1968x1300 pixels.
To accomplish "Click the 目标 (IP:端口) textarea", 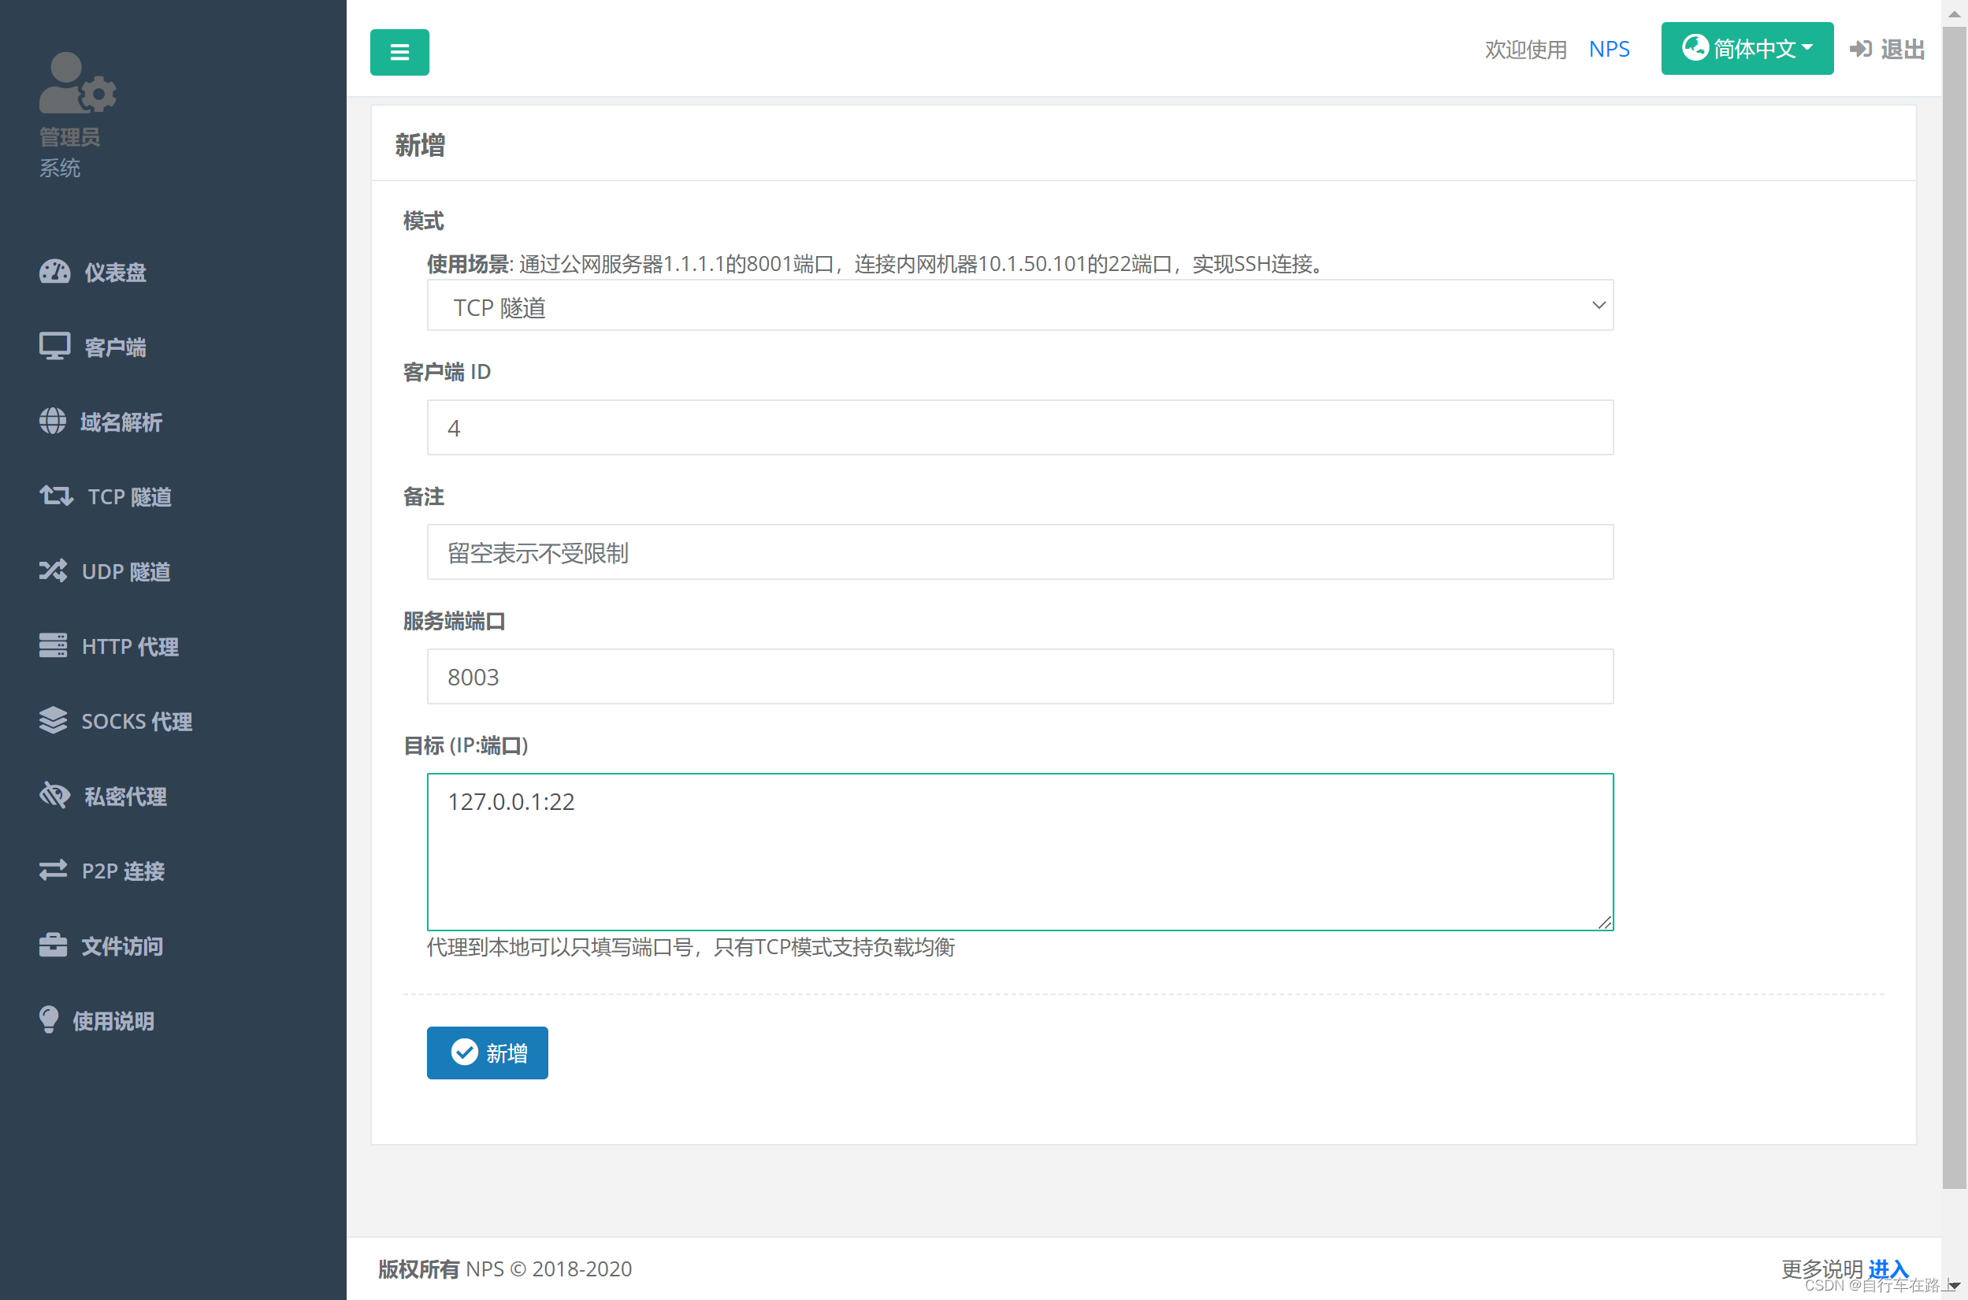I will coord(1019,852).
